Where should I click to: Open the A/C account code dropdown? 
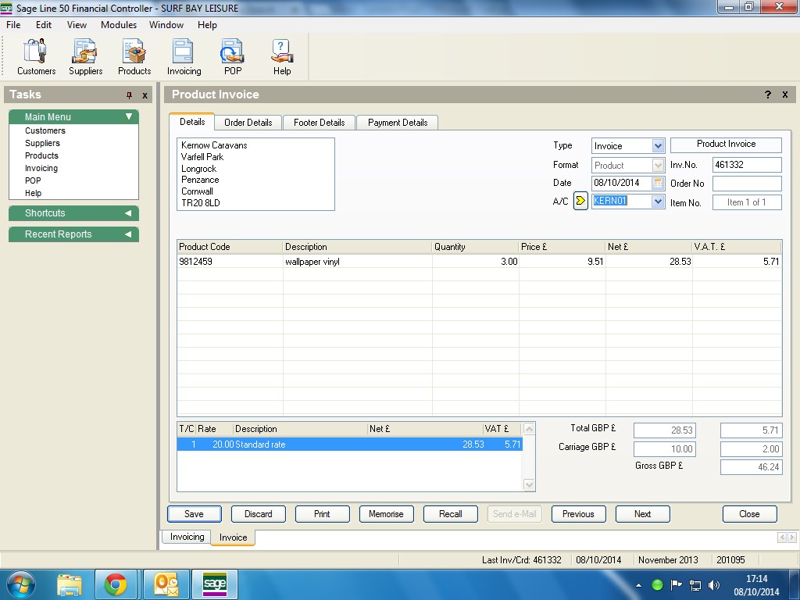click(x=658, y=202)
